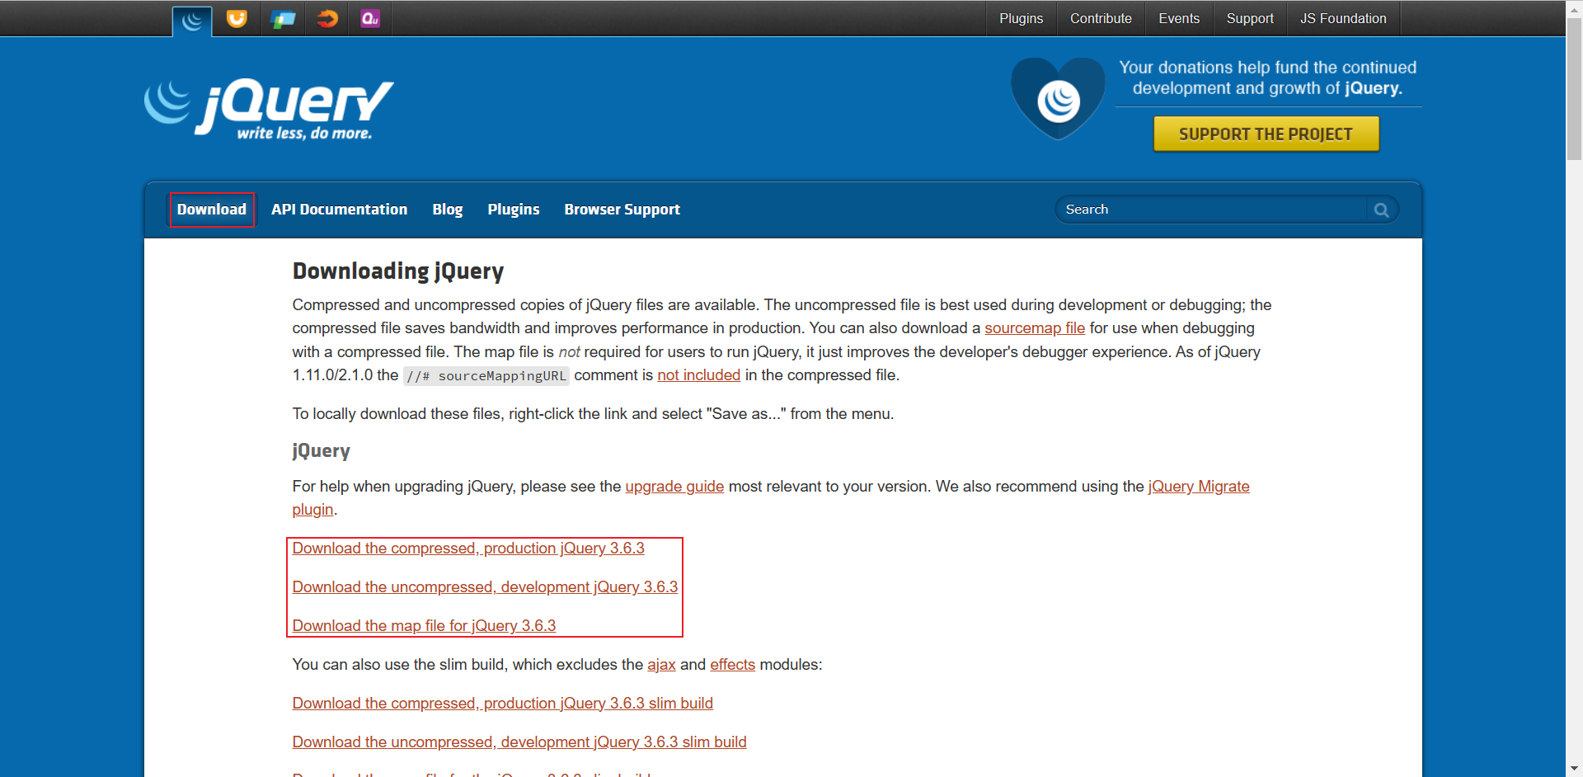Open Support in the top bar

click(x=1250, y=18)
